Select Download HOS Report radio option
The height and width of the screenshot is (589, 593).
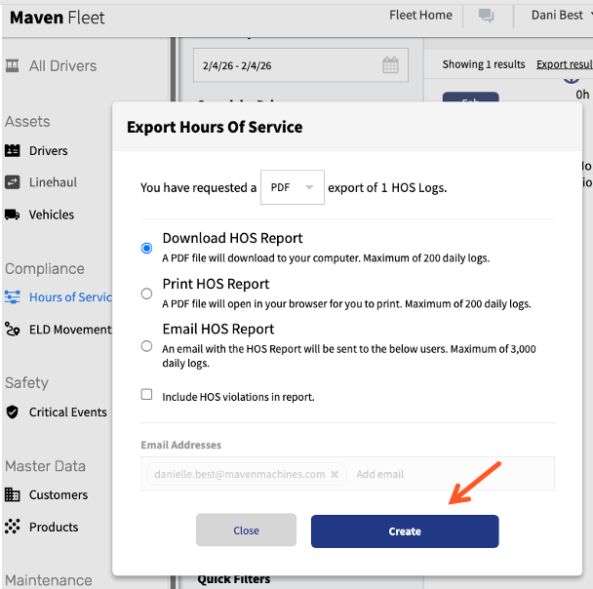pyautogui.click(x=146, y=248)
